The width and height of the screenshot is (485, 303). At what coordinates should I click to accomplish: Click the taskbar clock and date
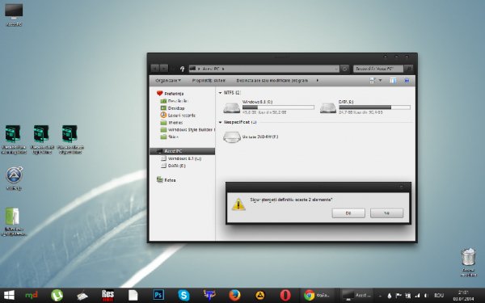coord(463,296)
